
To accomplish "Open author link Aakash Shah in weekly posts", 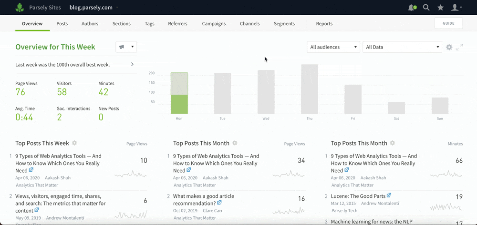I will pos(58,178).
